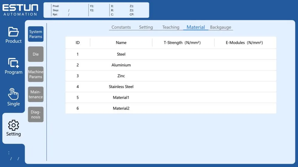Switch to the Constants tab
298x167 pixels.
(121, 27)
